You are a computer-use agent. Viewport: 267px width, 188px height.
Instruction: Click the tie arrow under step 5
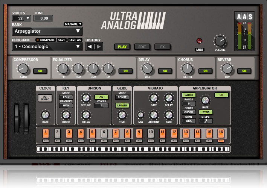pos(92,141)
